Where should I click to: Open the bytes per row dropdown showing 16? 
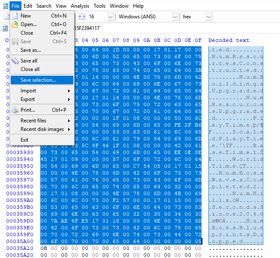point(110,17)
